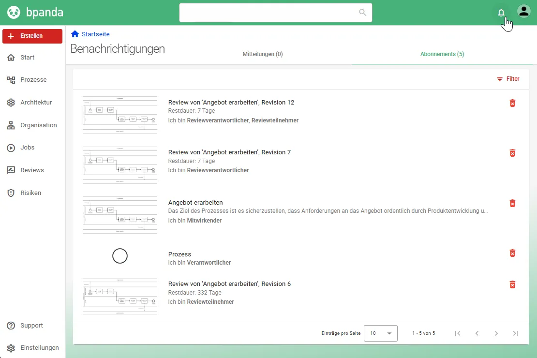
Task: Switch to the Abonnements (5) tab
Action: pos(442,54)
